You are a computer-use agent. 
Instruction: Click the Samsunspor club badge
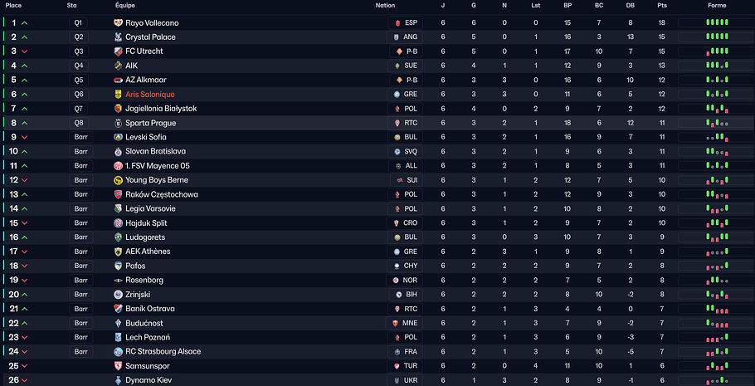pos(118,366)
